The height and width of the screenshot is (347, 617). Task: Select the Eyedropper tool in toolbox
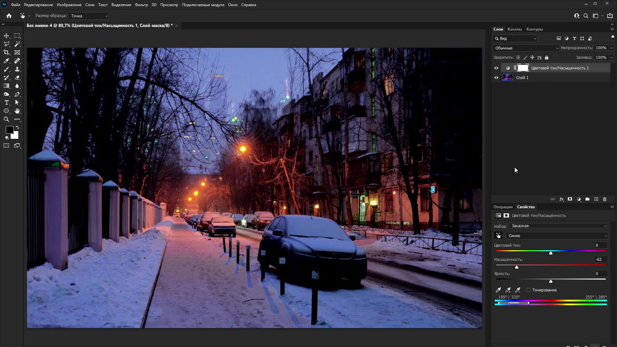6,61
